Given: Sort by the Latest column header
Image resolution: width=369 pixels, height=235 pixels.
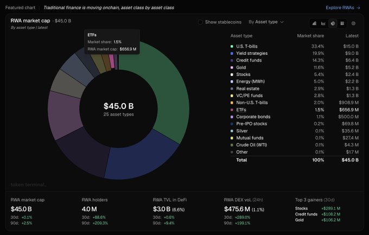Looking at the screenshot, I should click(x=352, y=36).
